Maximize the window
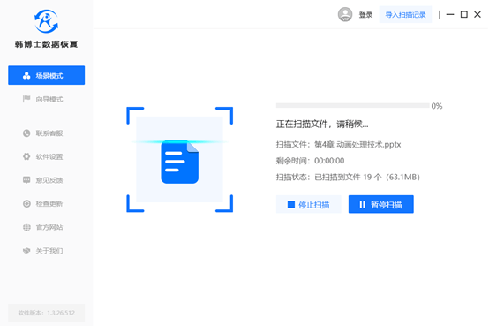This screenshot has height=326, width=489. pyautogui.click(x=463, y=14)
